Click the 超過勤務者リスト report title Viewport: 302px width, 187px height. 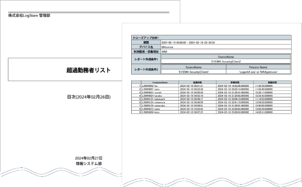pyautogui.click(x=88, y=70)
